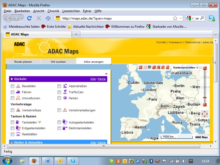Zoom in with the plus button on map

tap(205, 68)
